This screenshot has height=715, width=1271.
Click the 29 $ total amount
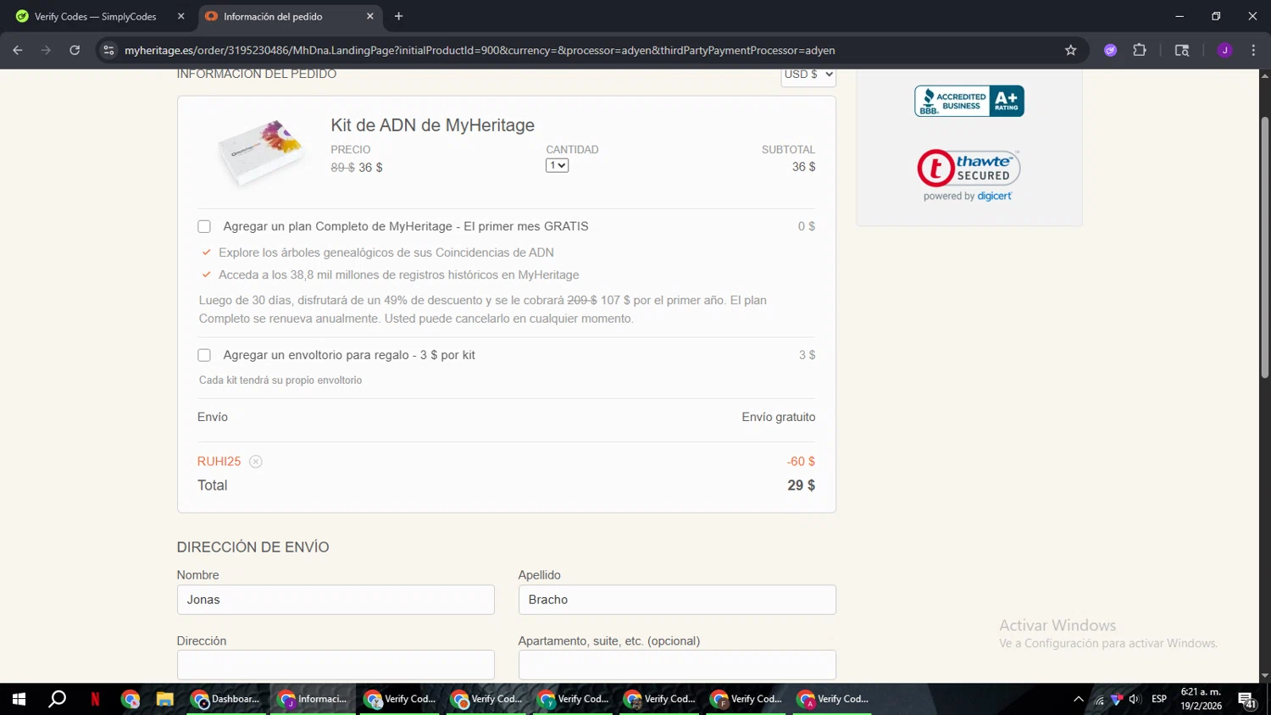tap(802, 485)
